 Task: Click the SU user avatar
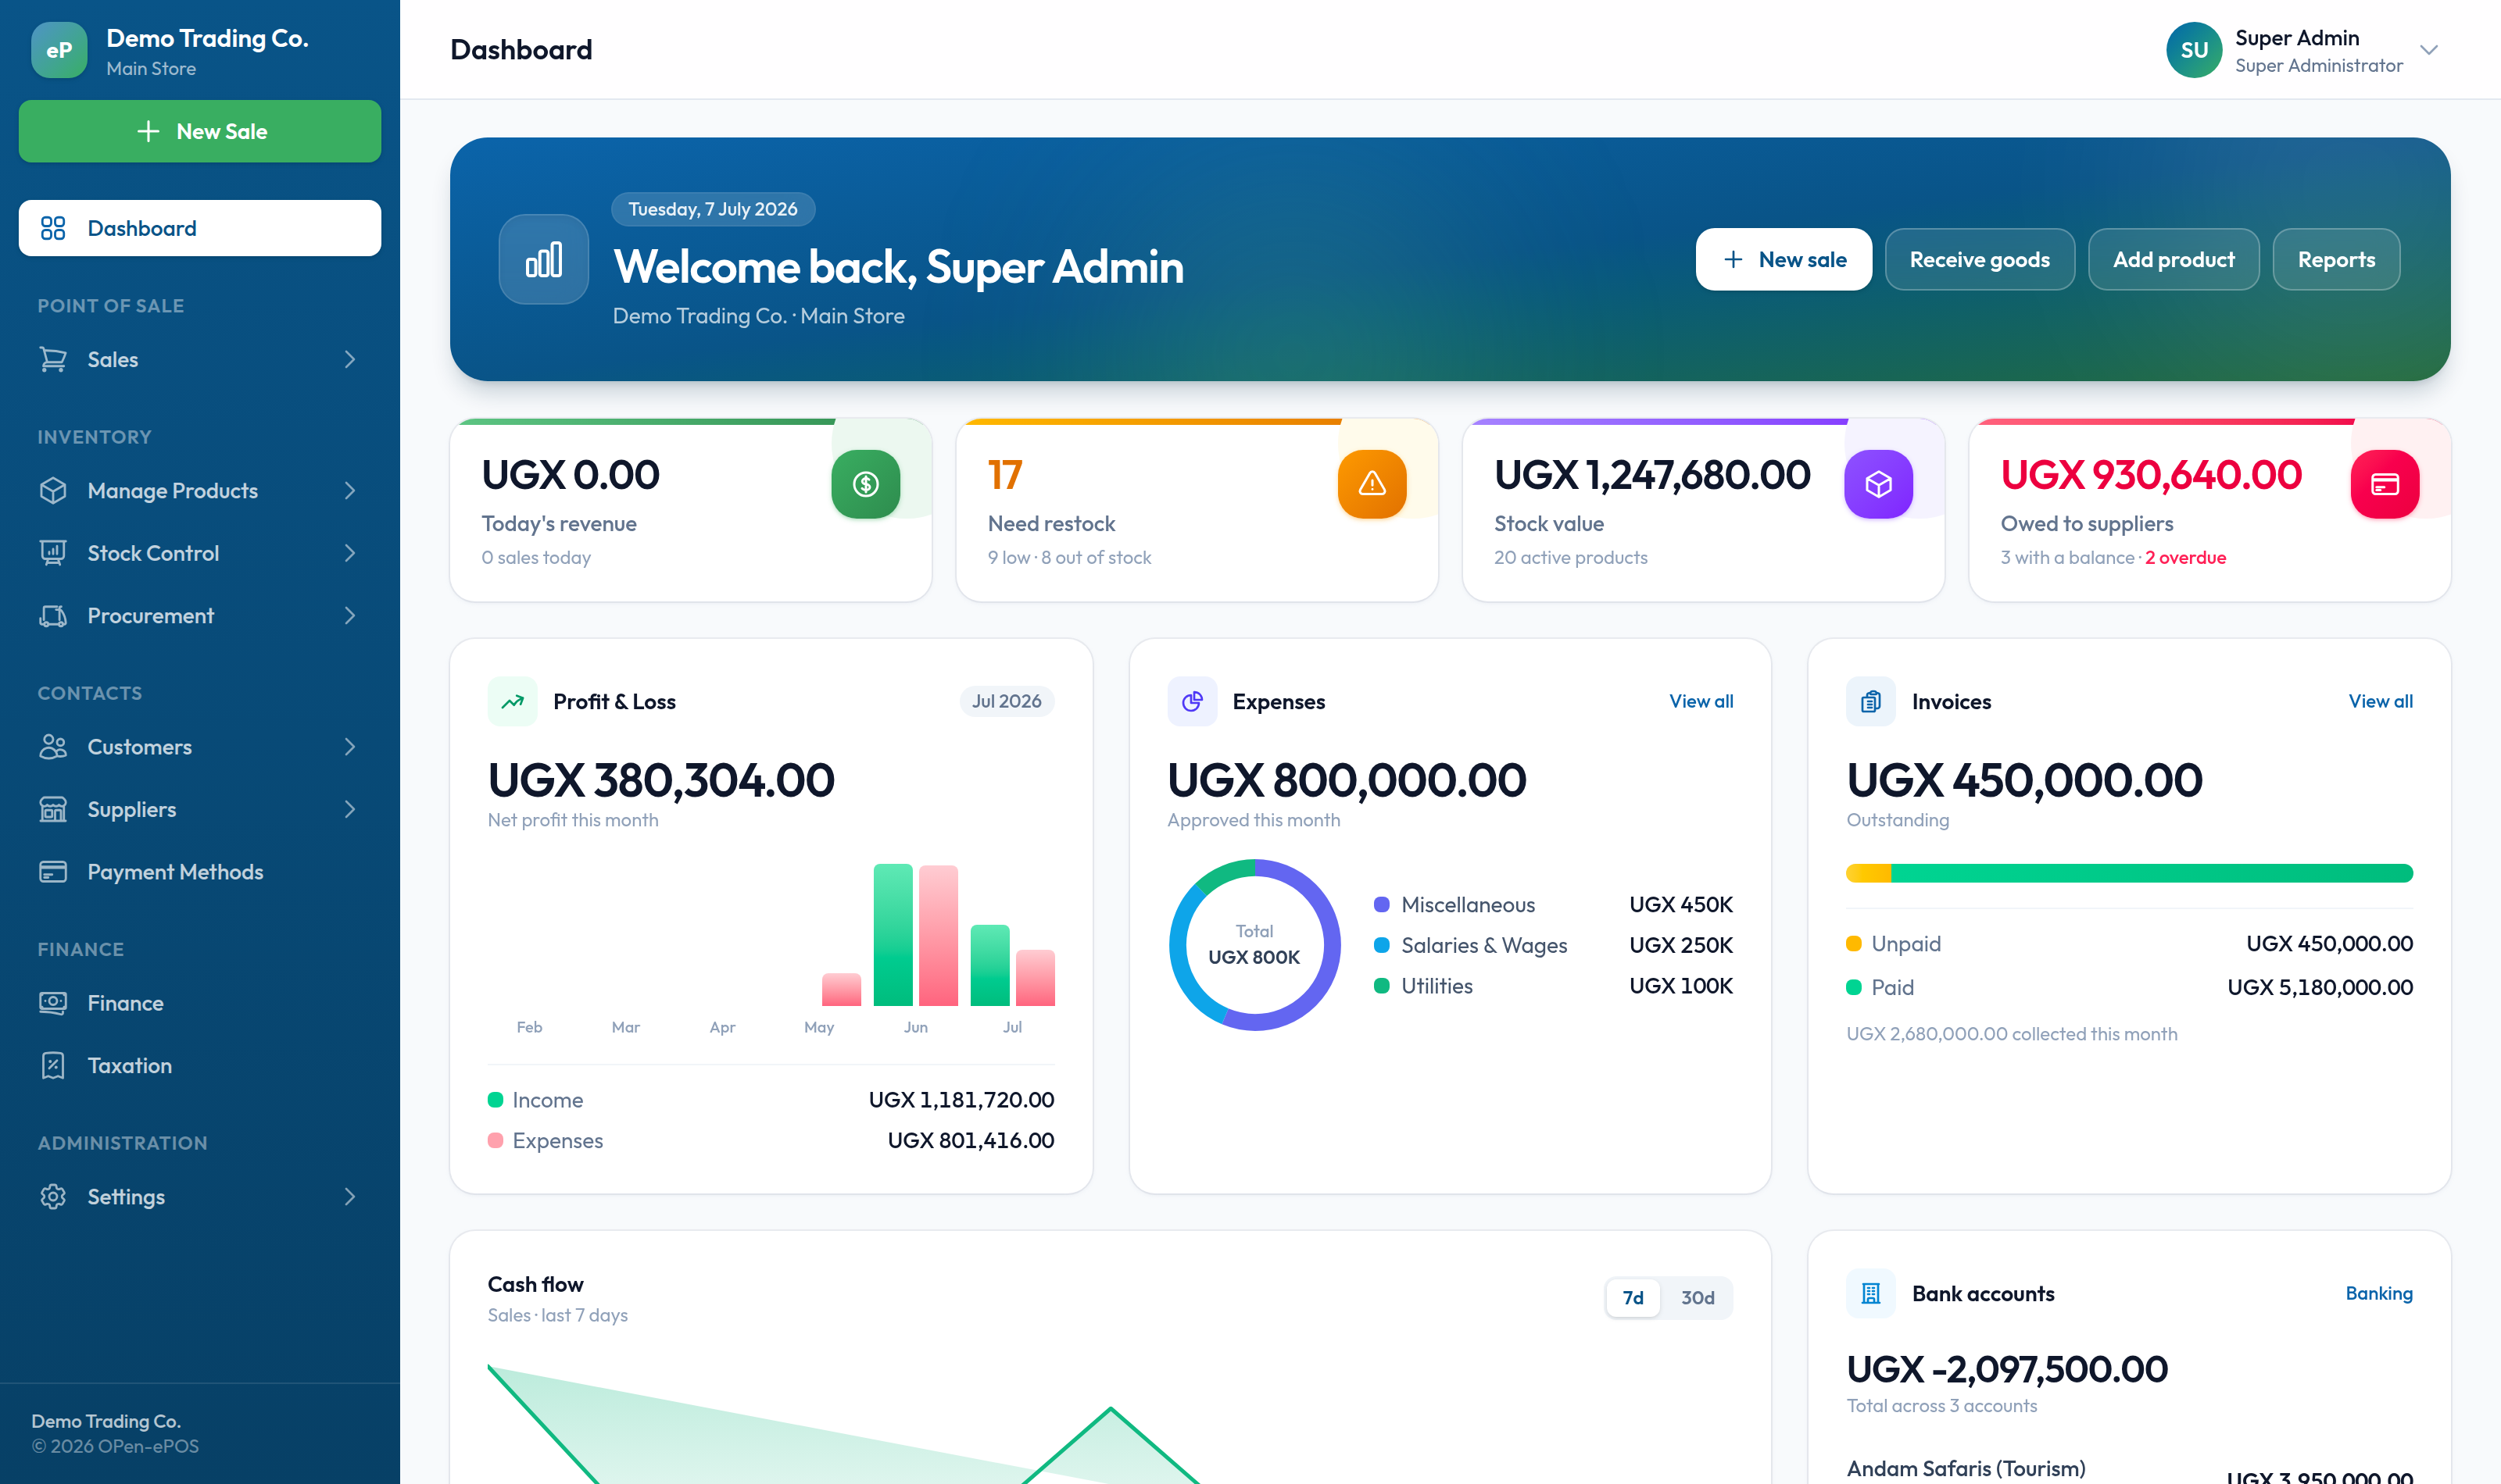pos(2194,50)
